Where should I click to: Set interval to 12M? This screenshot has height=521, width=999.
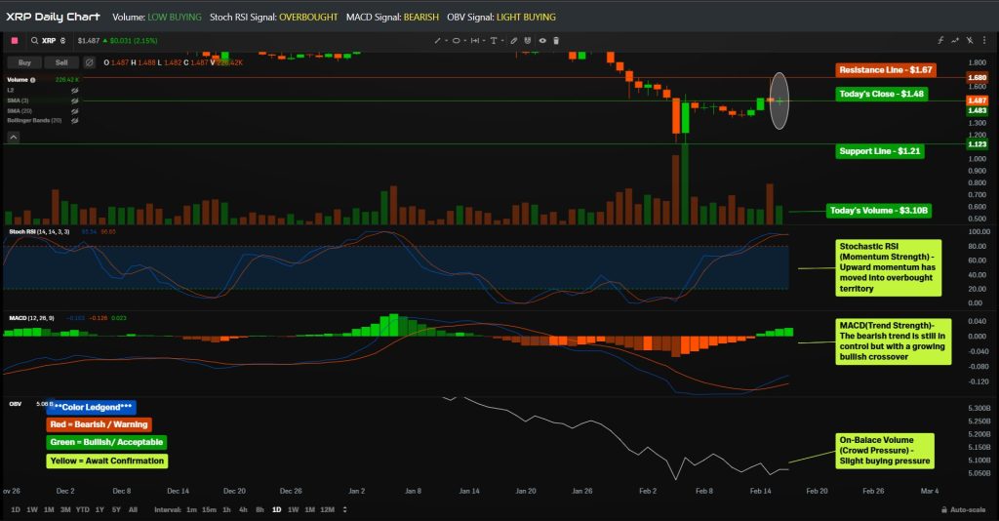[x=328, y=509]
